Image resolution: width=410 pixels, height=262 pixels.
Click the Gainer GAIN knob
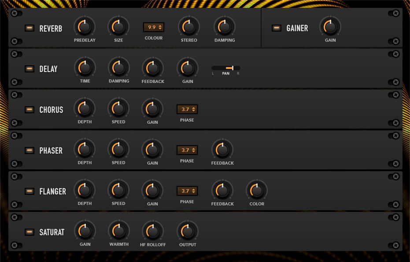[x=330, y=27]
